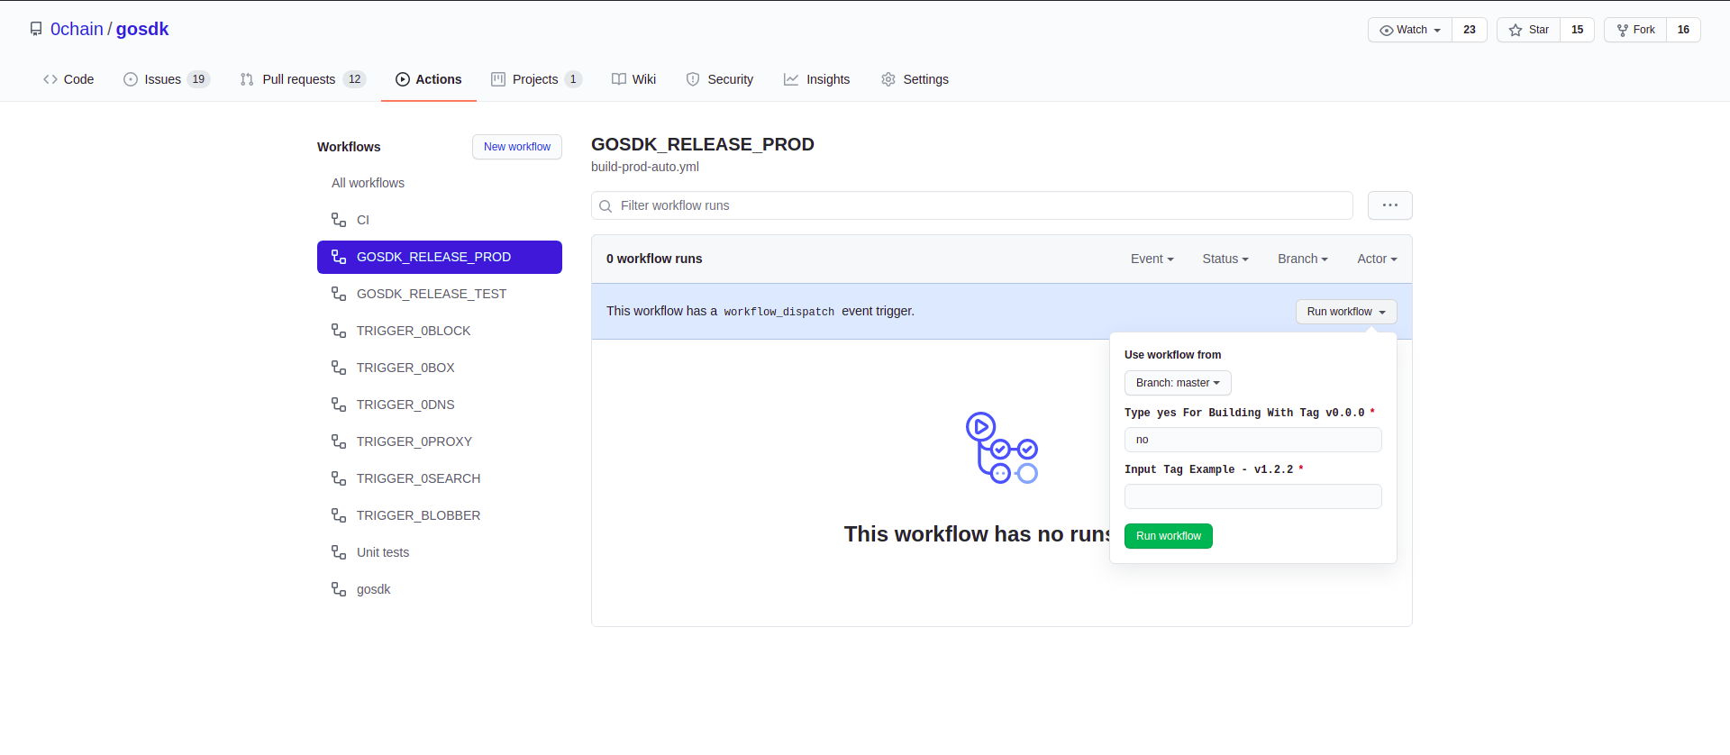Open the Branch: master selector
The image size is (1730, 755).
point(1178,383)
